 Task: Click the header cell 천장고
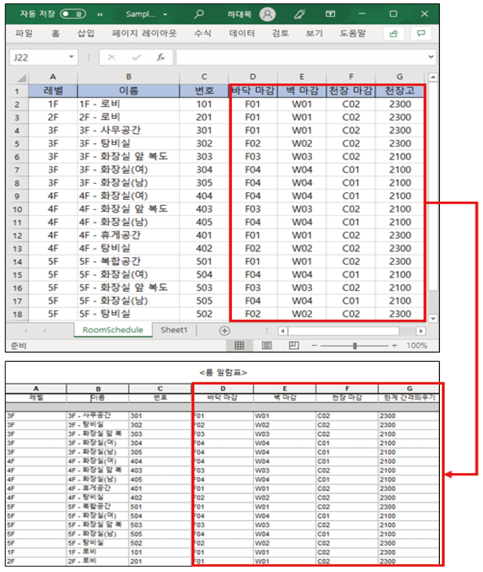(x=400, y=91)
